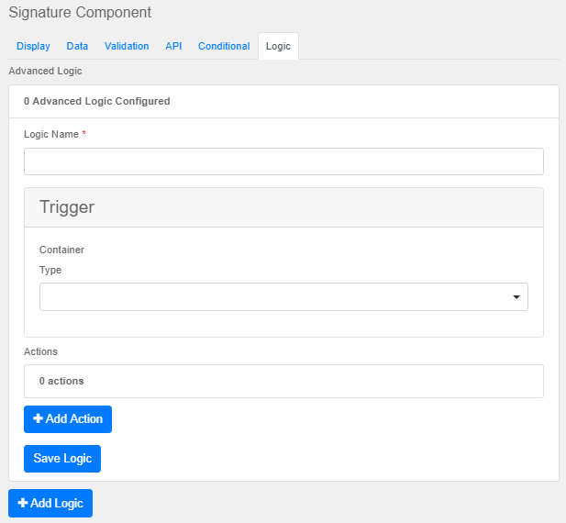Click the '0 Advanced Logic Configured' header
Image resolution: width=566 pixels, height=523 pixels.
[x=97, y=101]
